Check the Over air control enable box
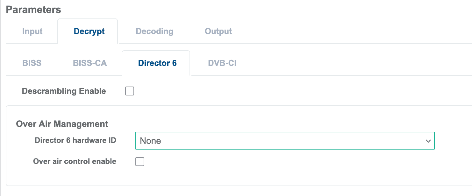This screenshot has width=472, height=196. (139, 161)
